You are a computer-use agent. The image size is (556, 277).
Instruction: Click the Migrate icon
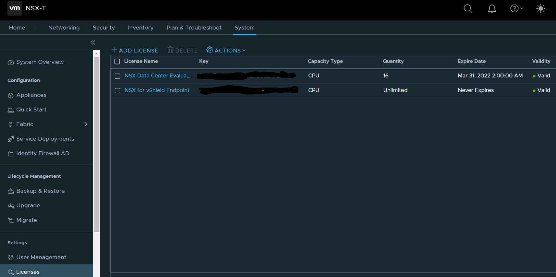pyautogui.click(x=11, y=220)
